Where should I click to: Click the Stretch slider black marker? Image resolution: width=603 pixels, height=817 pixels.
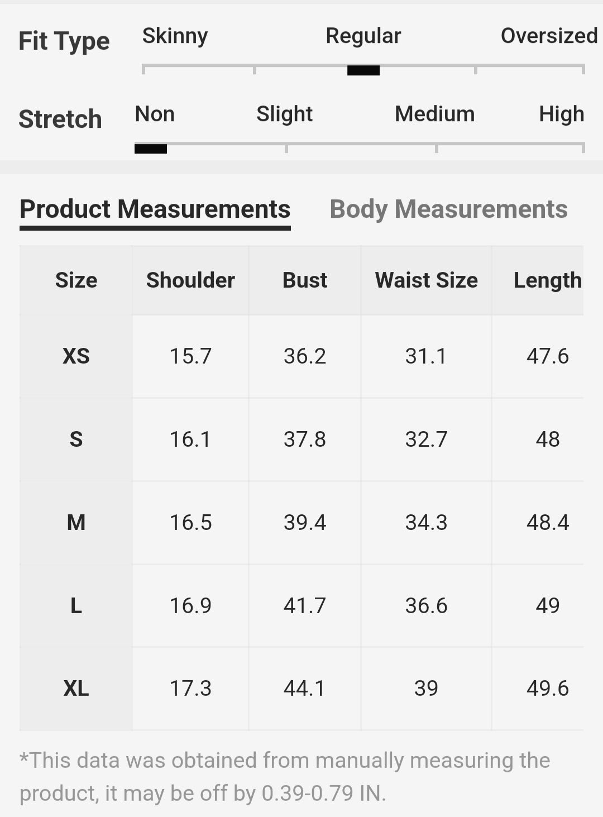[151, 149]
